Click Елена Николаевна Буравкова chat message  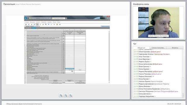(152, 89)
